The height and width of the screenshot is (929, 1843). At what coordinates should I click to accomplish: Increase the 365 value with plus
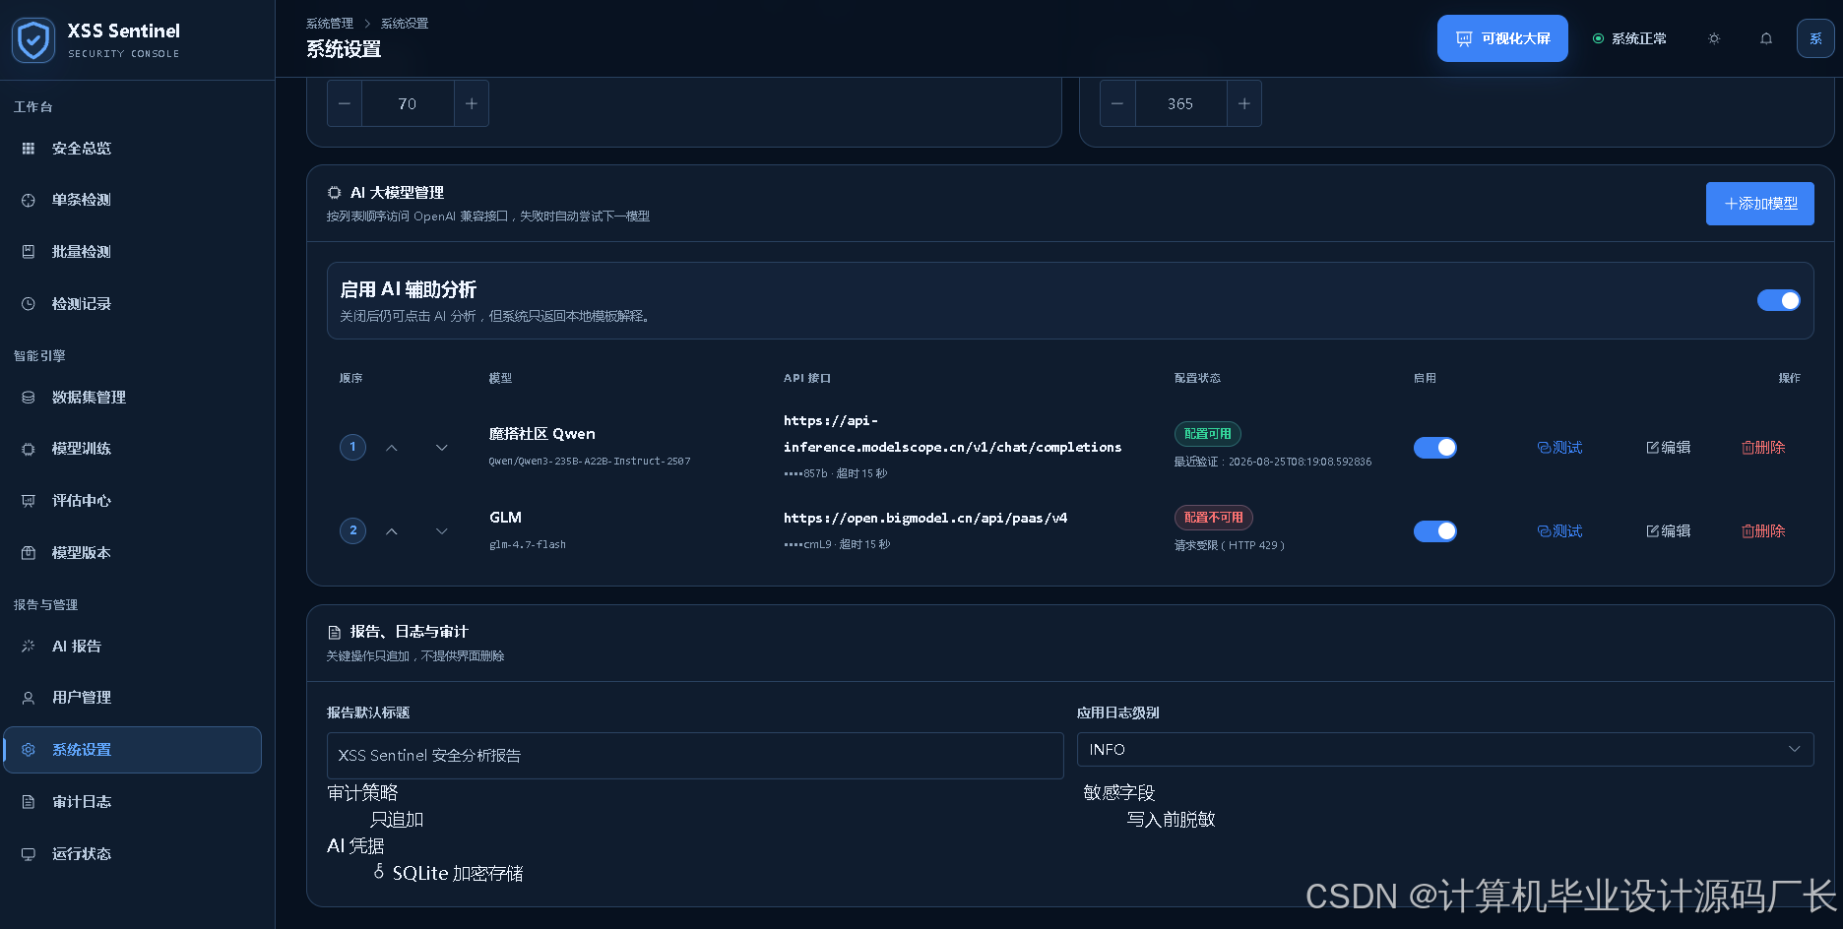point(1244,103)
